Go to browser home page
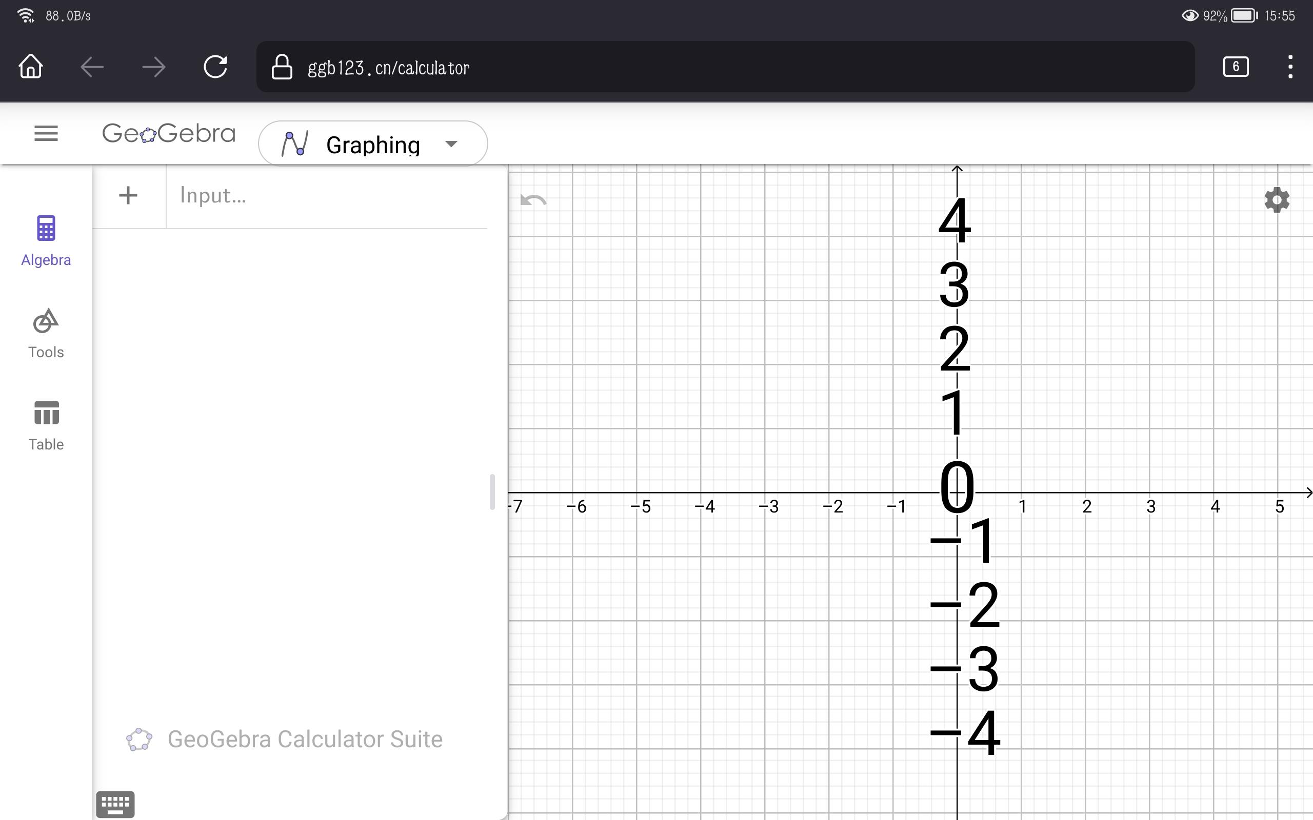Image resolution: width=1313 pixels, height=820 pixels. (30, 67)
